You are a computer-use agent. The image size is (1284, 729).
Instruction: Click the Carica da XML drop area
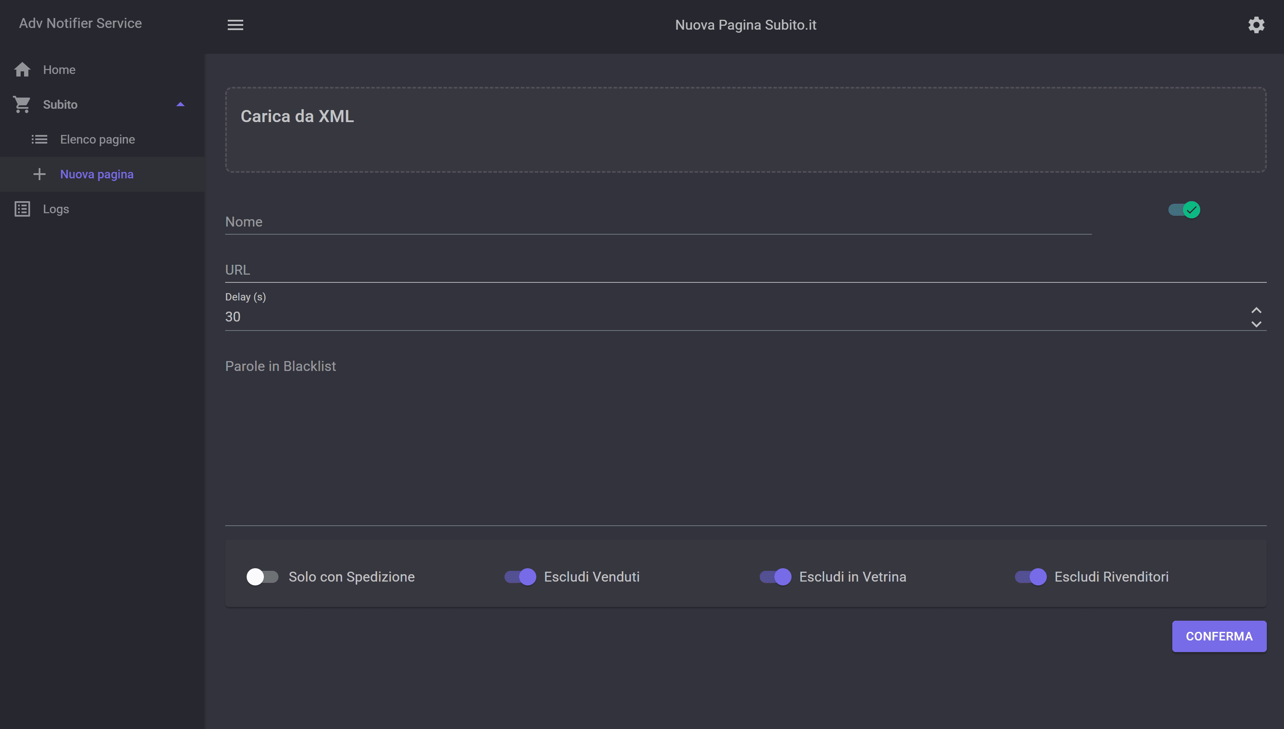[746, 130]
